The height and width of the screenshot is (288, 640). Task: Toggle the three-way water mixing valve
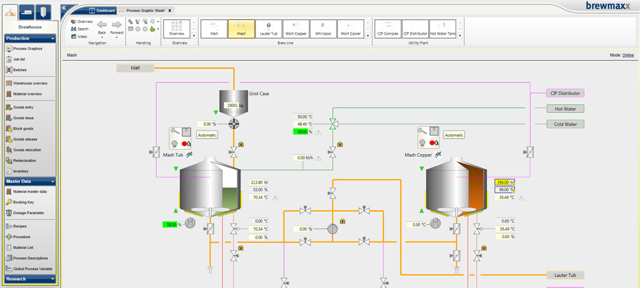click(333, 124)
